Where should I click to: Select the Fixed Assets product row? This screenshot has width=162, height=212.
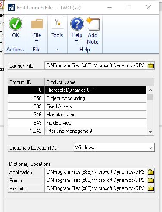point(77,106)
